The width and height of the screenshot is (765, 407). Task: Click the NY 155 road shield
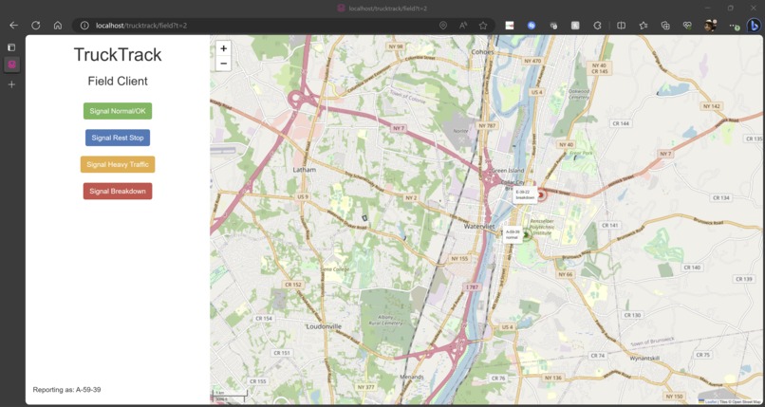point(459,259)
